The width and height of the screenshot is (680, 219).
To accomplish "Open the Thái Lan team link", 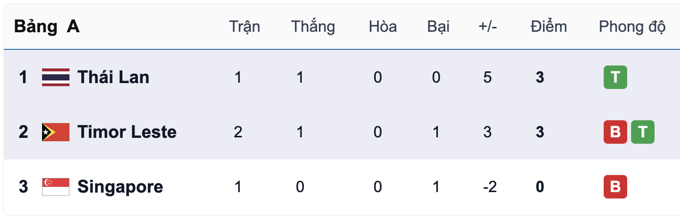I will coord(113,77).
